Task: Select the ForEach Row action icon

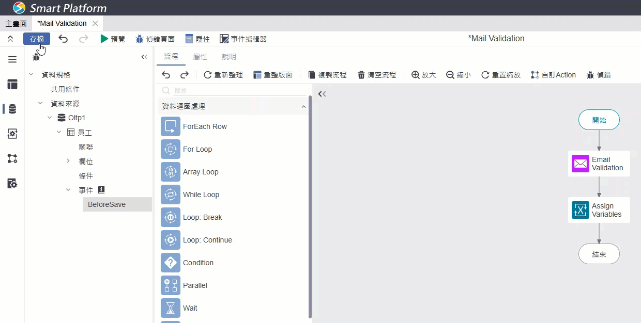Action: [x=171, y=126]
